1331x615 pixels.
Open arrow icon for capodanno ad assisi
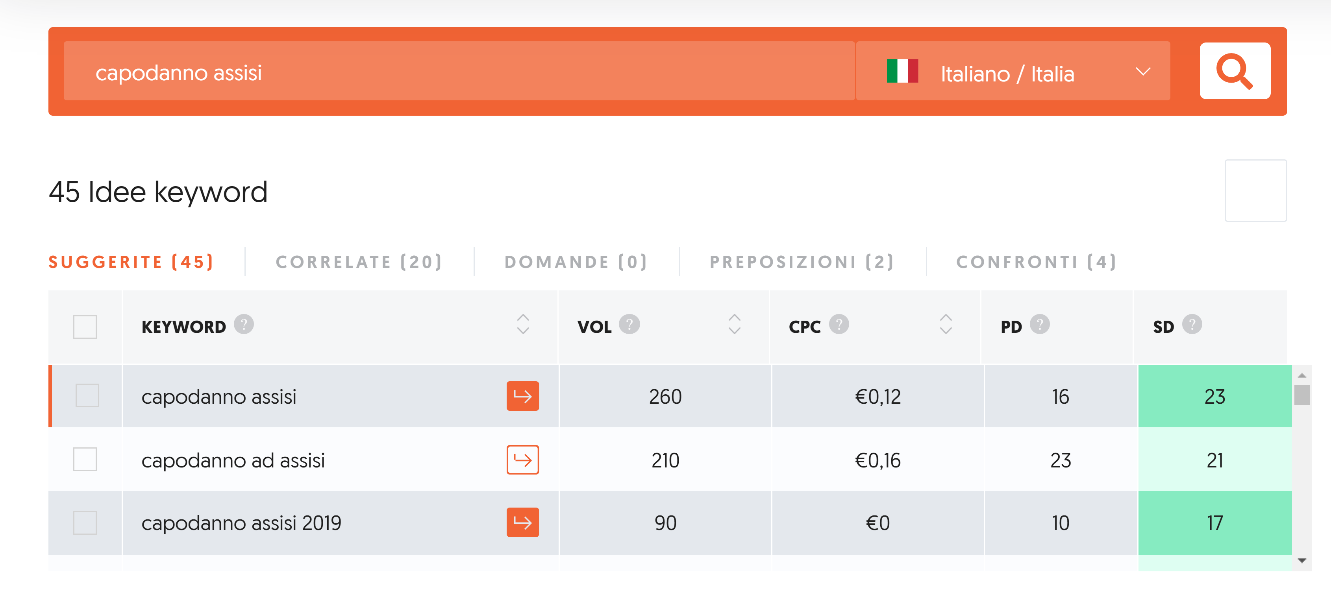(x=522, y=460)
